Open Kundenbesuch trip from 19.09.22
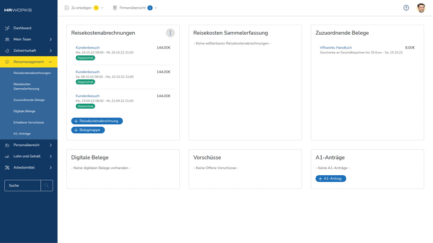The image size is (433, 243). (88, 96)
